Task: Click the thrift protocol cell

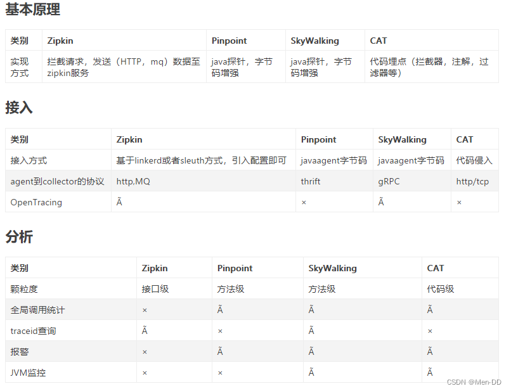Action: (311, 181)
